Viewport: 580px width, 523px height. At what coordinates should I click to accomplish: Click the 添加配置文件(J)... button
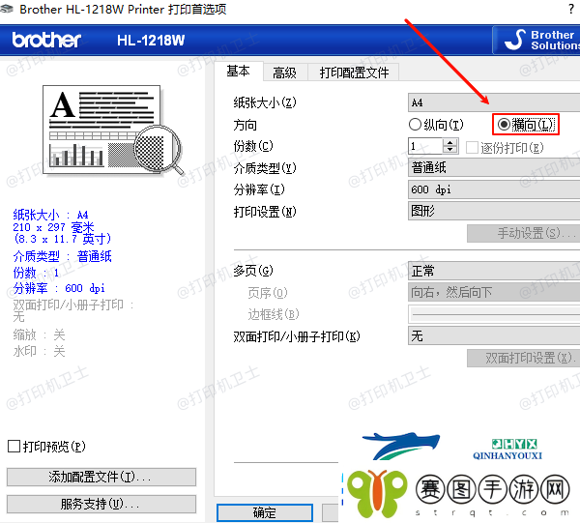tap(101, 477)
